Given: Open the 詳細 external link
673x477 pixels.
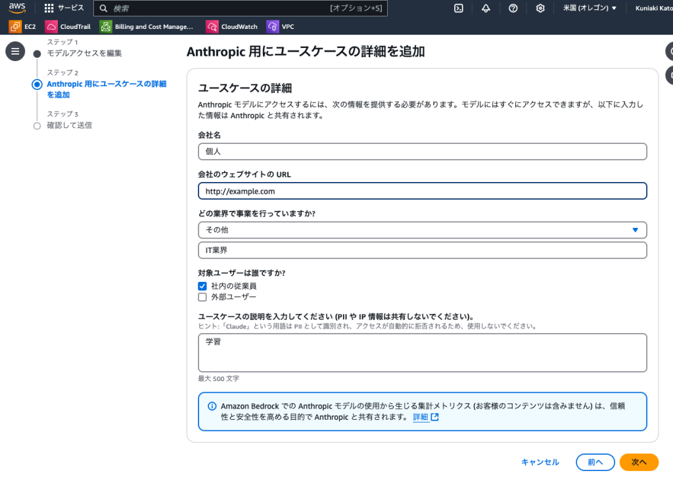Looking at the screenshot, I should point(425,417).
